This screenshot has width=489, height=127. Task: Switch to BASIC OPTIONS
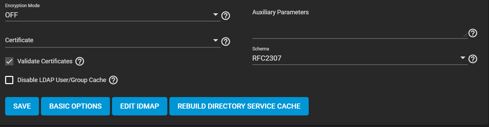tap(75, 106)
